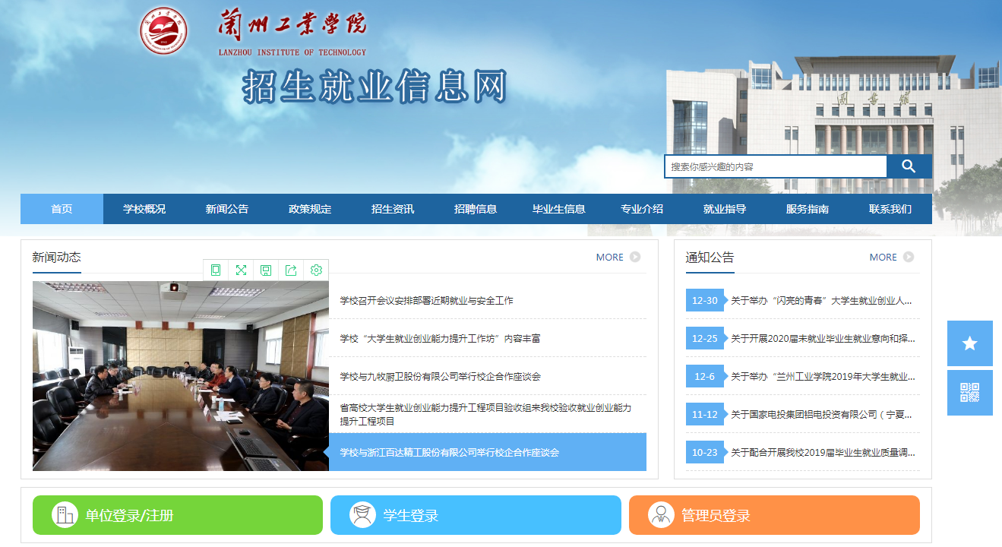1002x547 pixels.
Task: Open the 12-30 闪亮的青春 notice link
Action: 820,300
